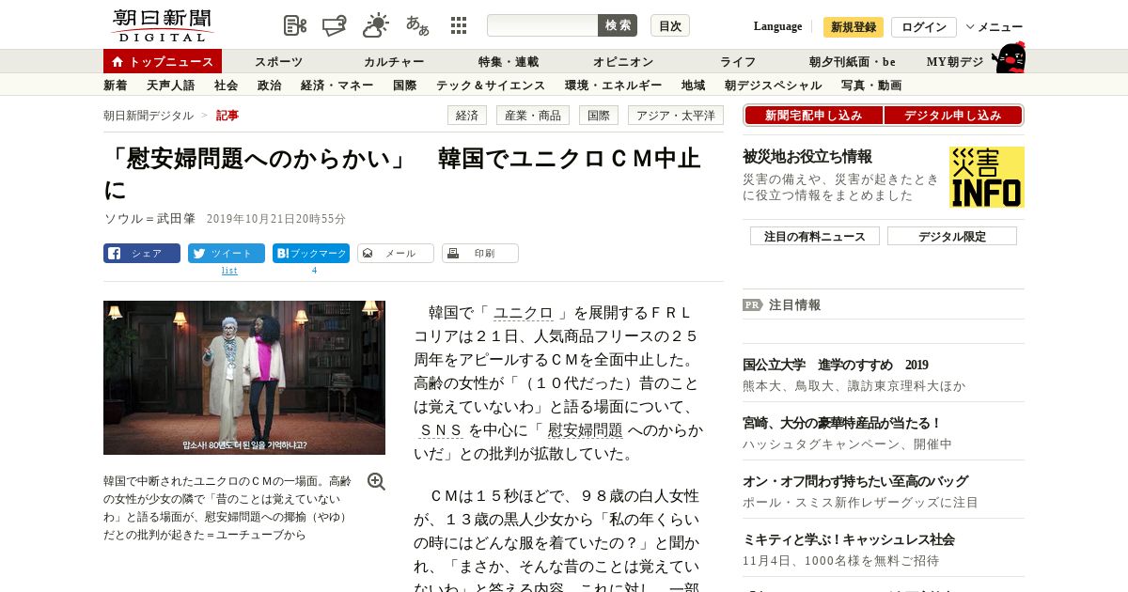The width and height of the screenshot is (1128, 592).
Task: Open the MY朝デジ tab
Action: [x=955, y=62]
